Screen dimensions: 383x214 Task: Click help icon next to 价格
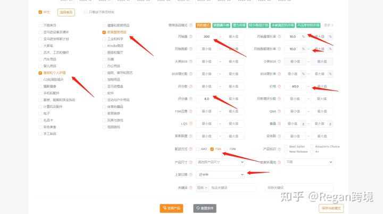pyautogui.click(x=279, y=86)
